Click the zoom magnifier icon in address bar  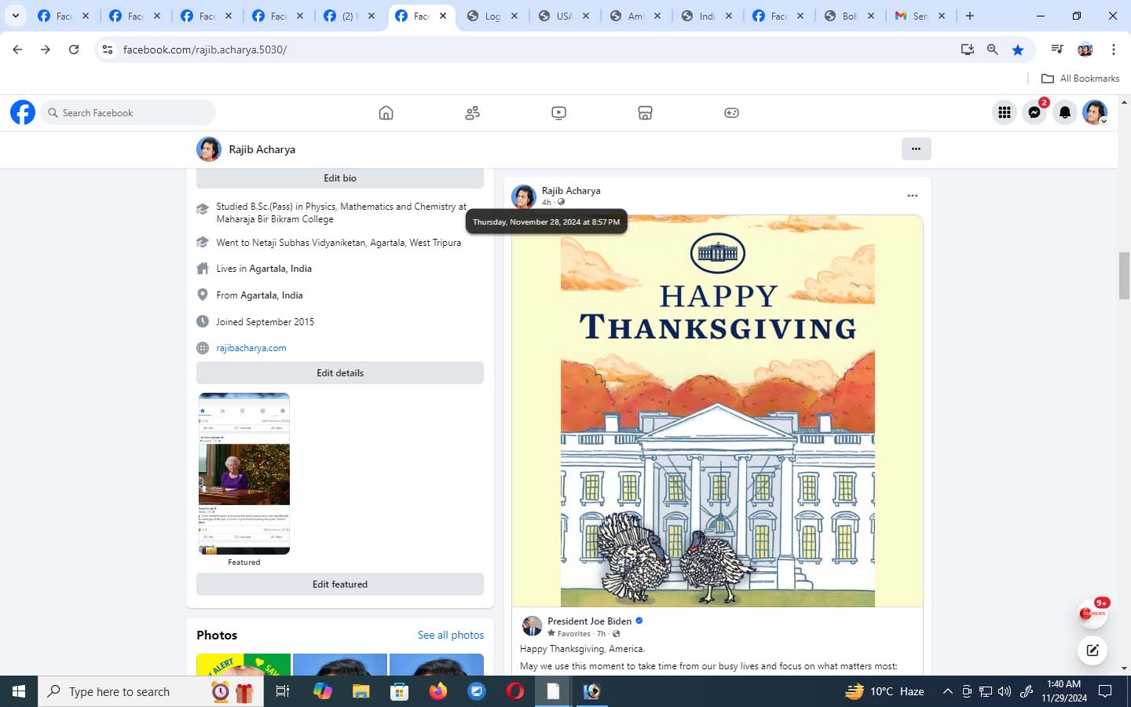993,49
